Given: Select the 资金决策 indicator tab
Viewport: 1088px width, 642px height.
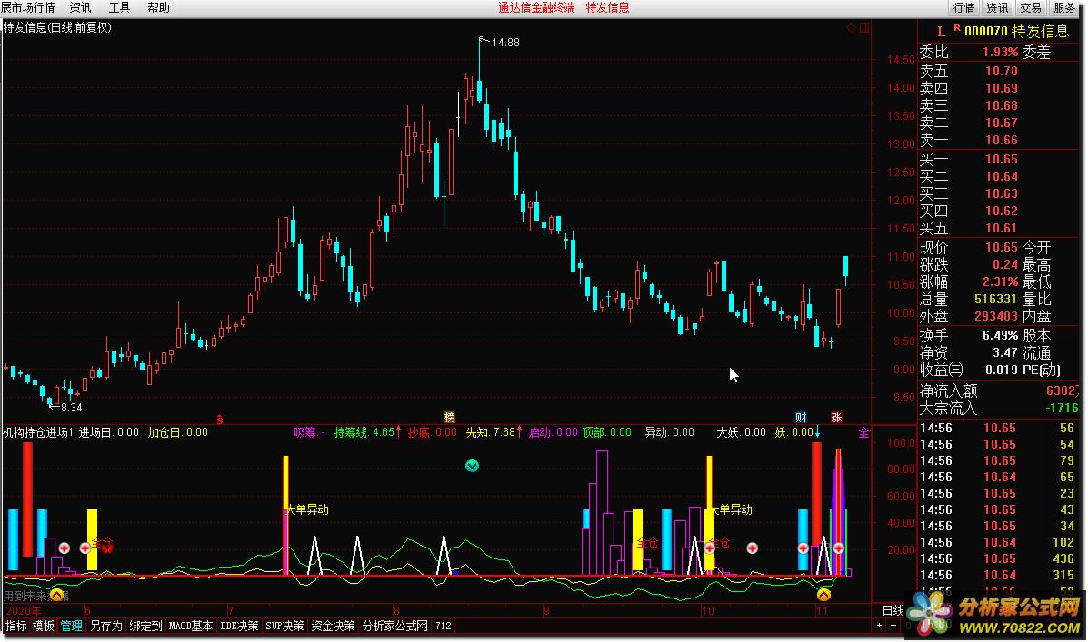Looking at the screenshot, I should 333,626.
